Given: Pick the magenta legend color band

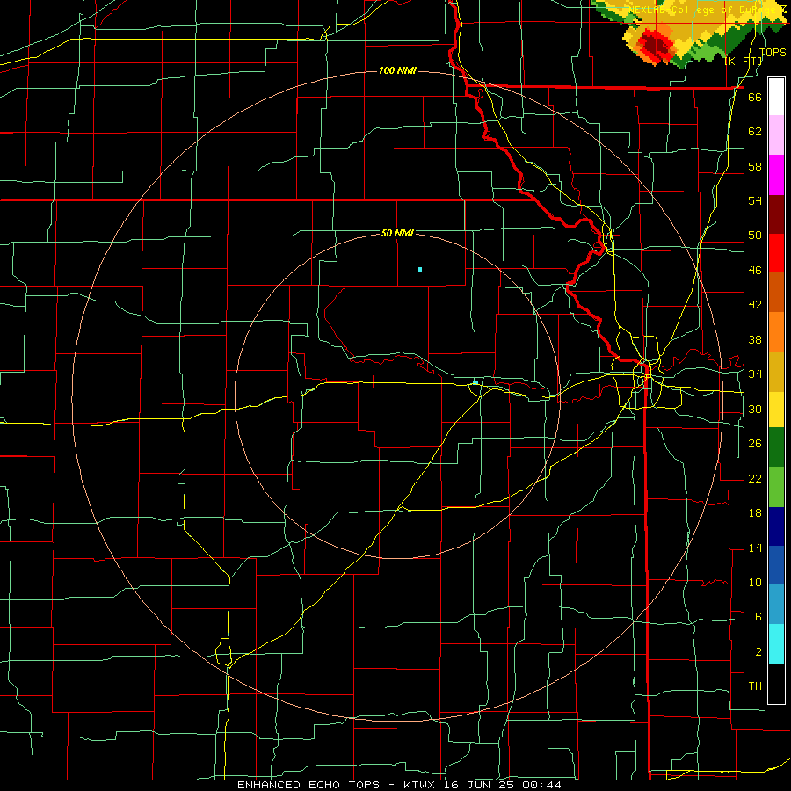Looking at the screenshot, I should coord(776,175).
